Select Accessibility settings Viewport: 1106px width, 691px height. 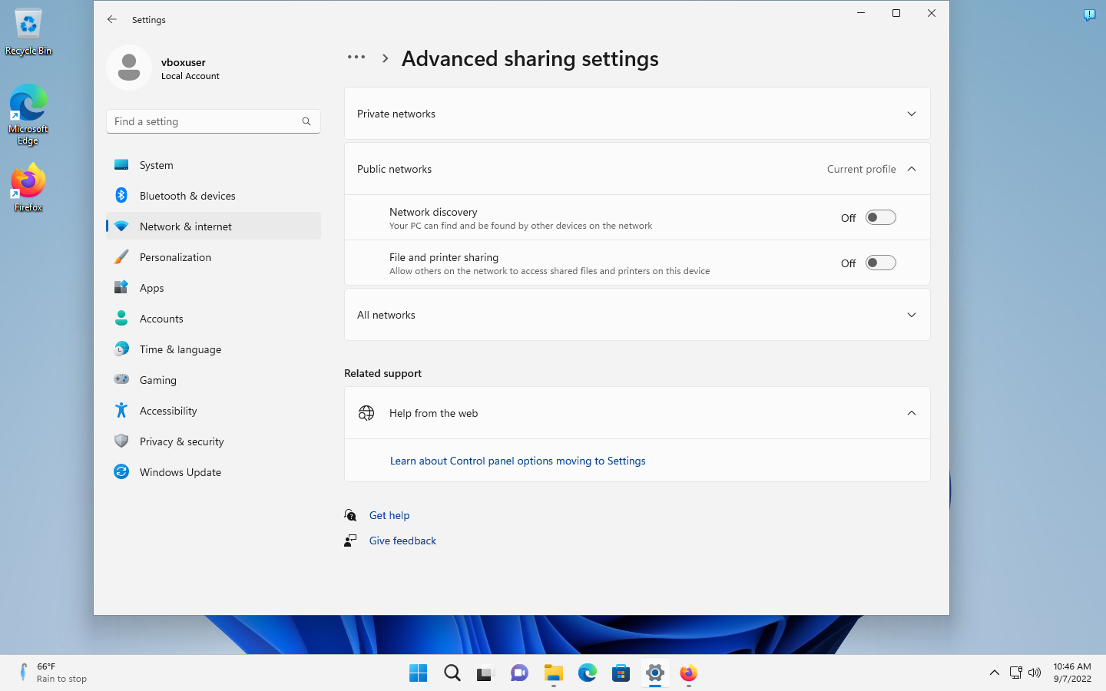167,410
